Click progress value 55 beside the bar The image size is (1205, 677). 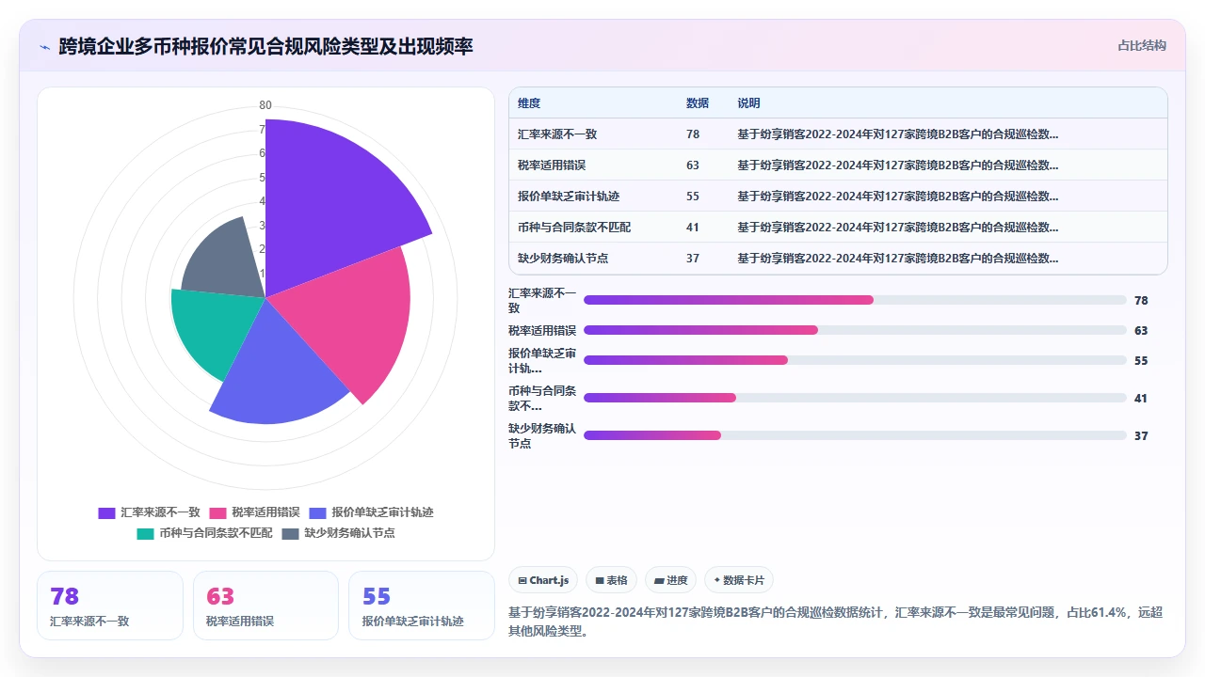[x=1141, y=360]
